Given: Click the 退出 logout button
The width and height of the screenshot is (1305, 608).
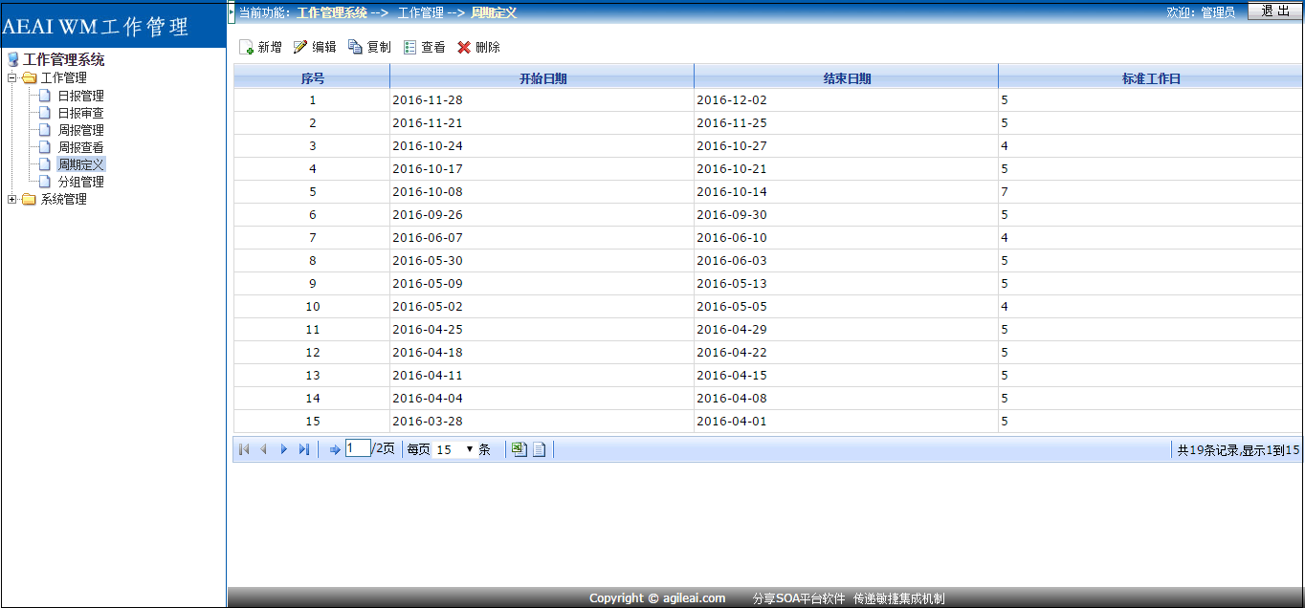Looking at the screenshot, I should (x=1274, y=11).
